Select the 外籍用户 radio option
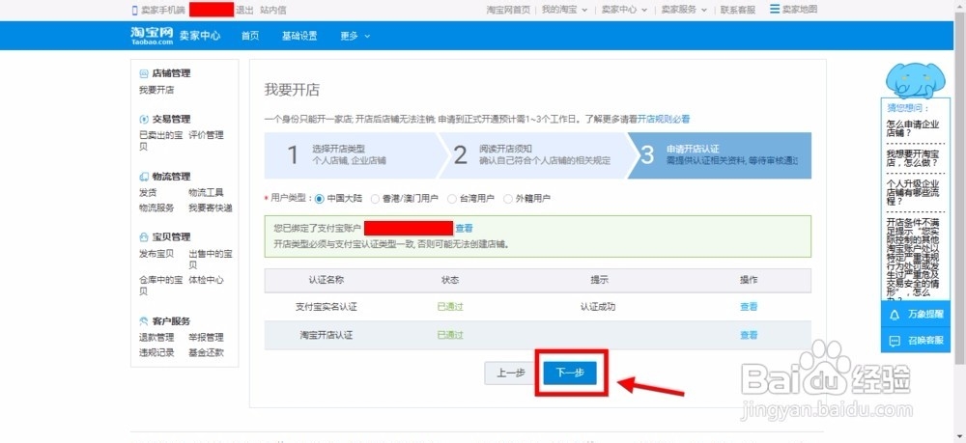 [x=508, y=199]
